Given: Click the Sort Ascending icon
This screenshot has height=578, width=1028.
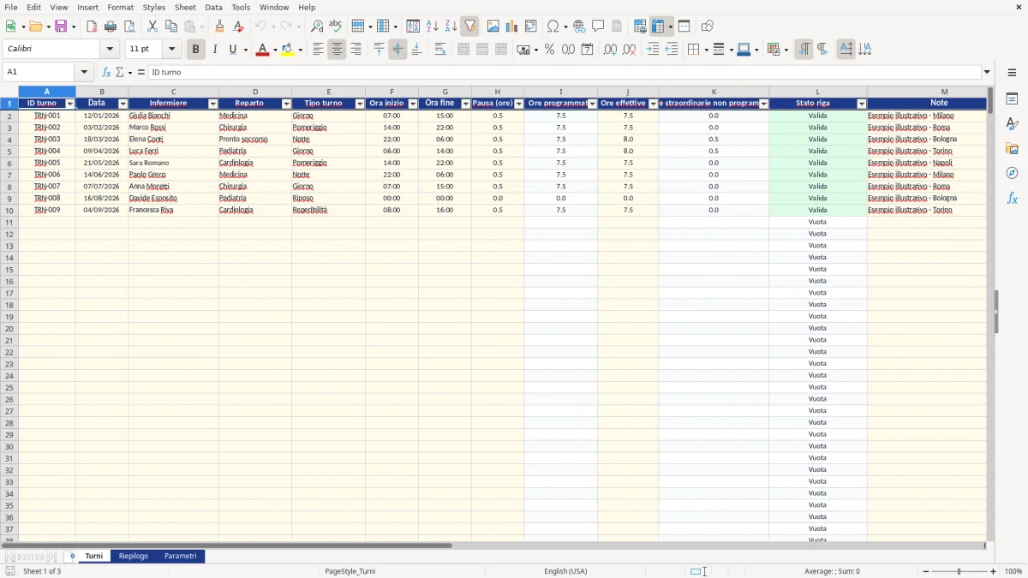Looking at the screenshot, I should pos(432,27).
